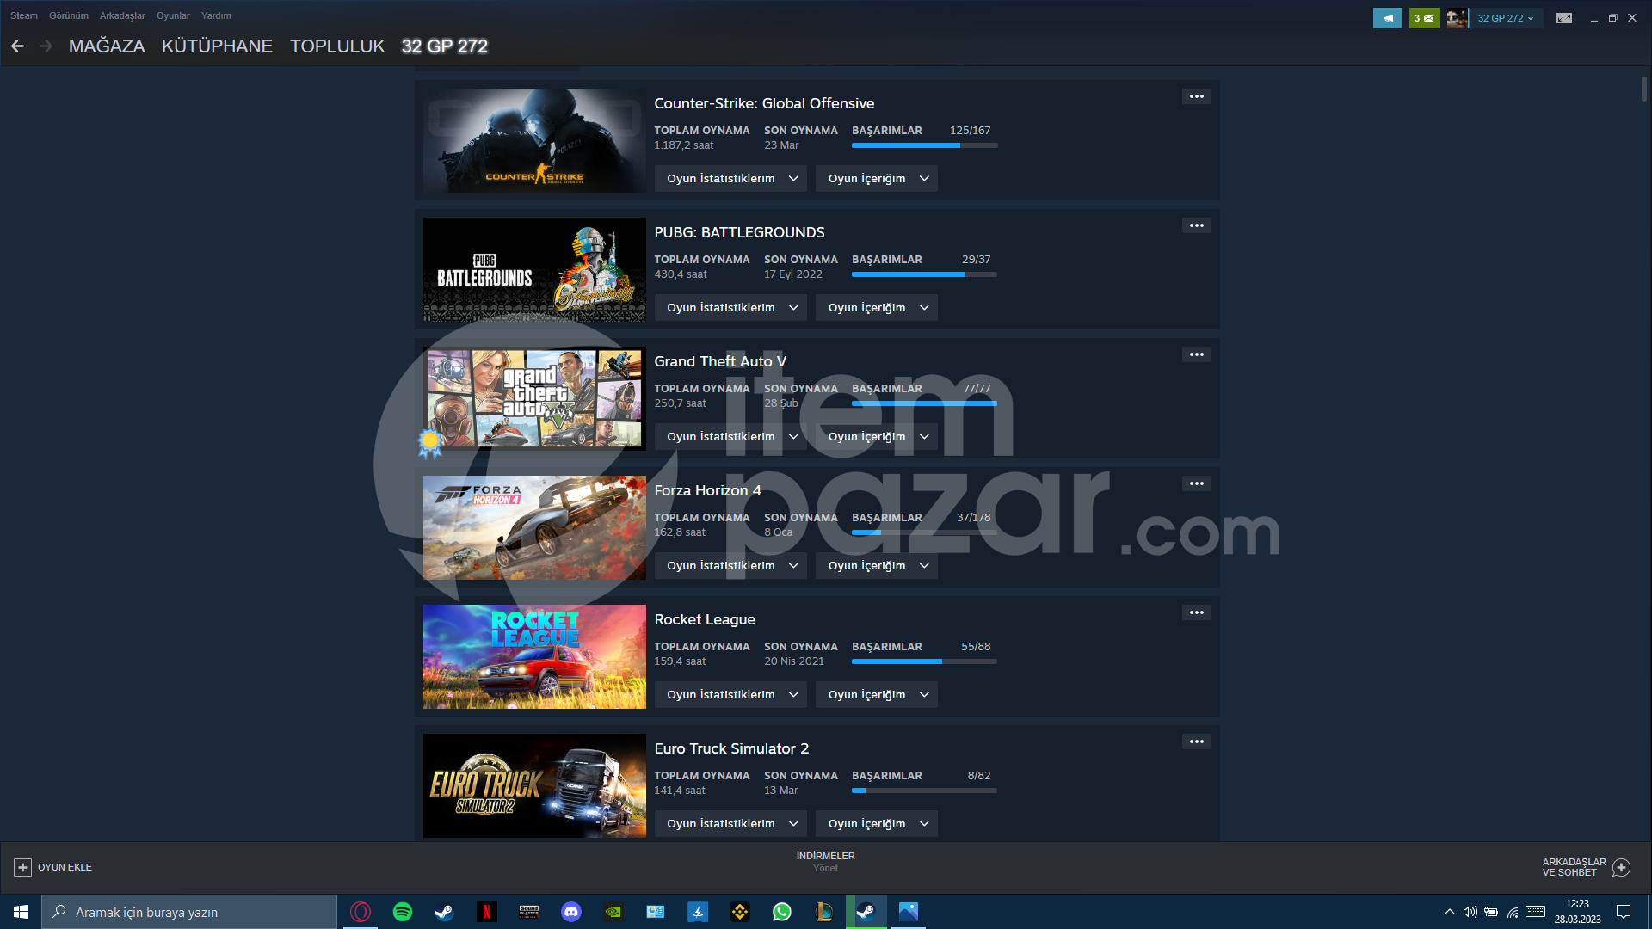Open Forza Horizon 4 ellipsis menu

[x=1197, y=483]
